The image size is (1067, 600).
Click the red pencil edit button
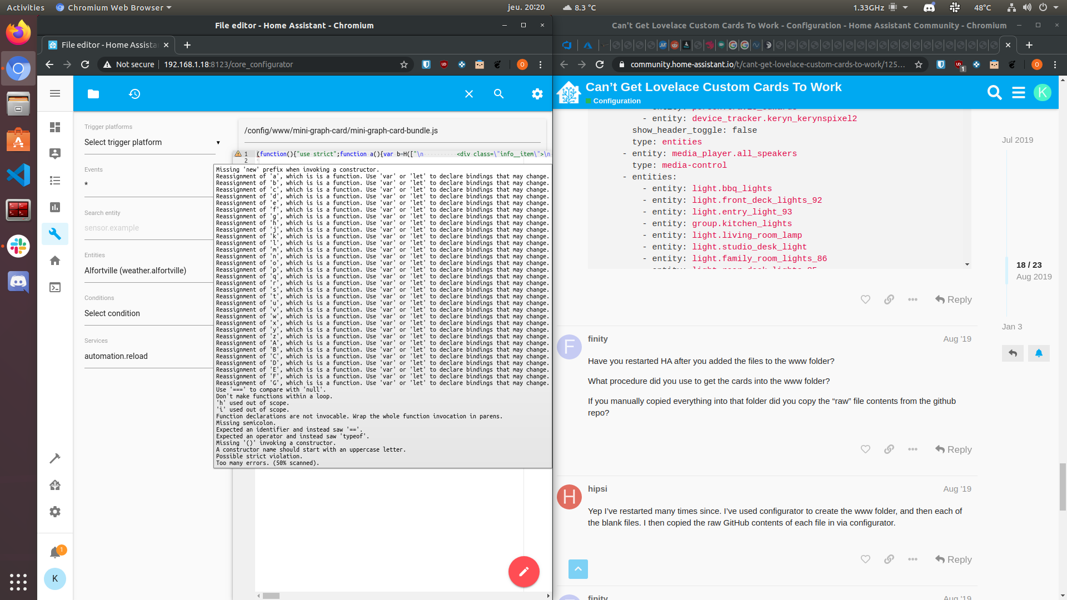(x=524, y=572)
